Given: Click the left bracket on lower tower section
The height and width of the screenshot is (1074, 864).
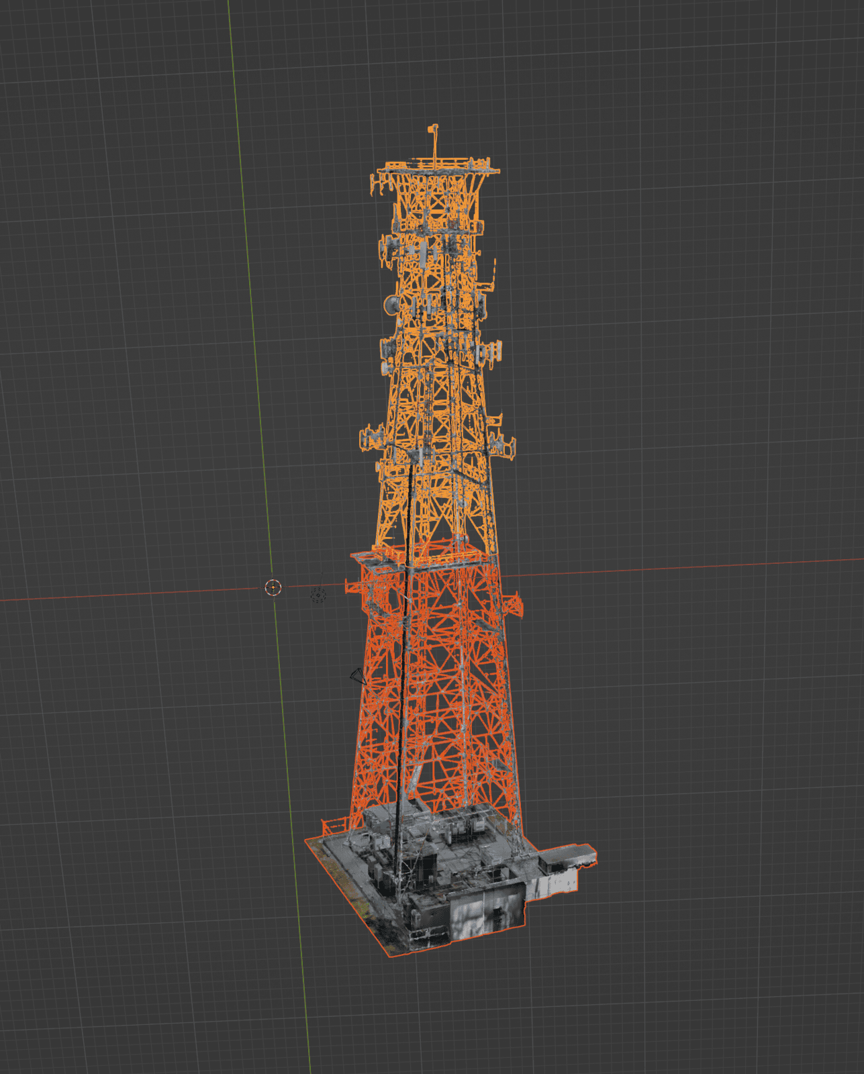Looking at the screenshot, I should coord(354,588).
